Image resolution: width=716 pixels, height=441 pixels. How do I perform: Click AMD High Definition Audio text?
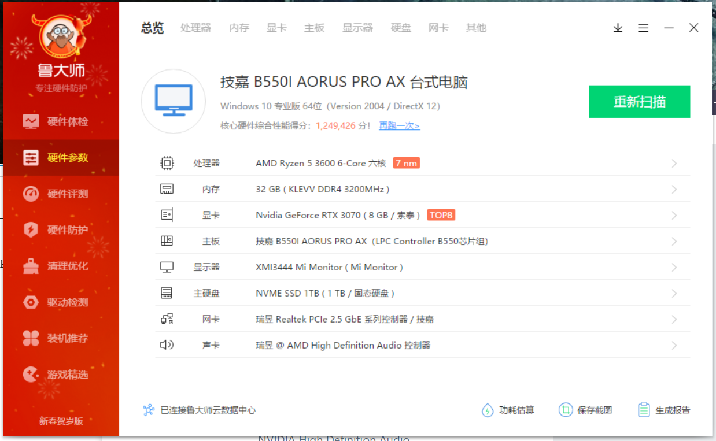pyautogui.click(x=344, y=345)
